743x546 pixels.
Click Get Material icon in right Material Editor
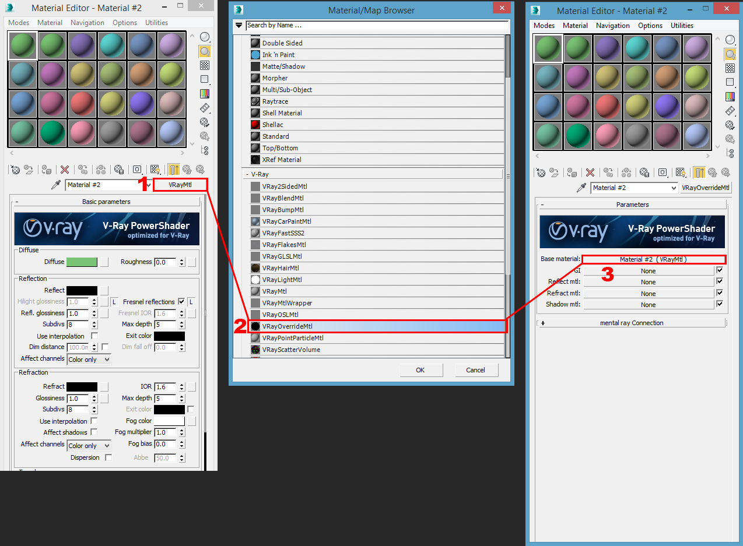click(x=541, y=172)
